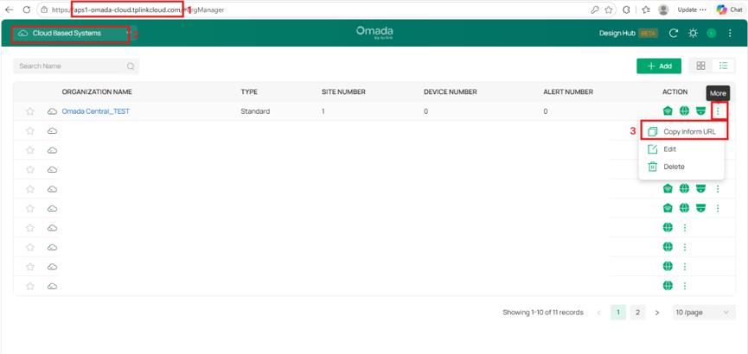Switch to grid view
This screenshot has height=354, width=748.
[700, 66]
